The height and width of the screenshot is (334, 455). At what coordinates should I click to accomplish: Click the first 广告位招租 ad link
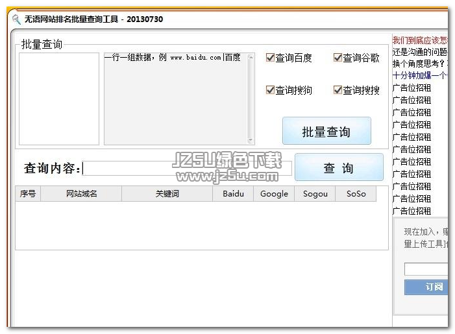(412, 88)
